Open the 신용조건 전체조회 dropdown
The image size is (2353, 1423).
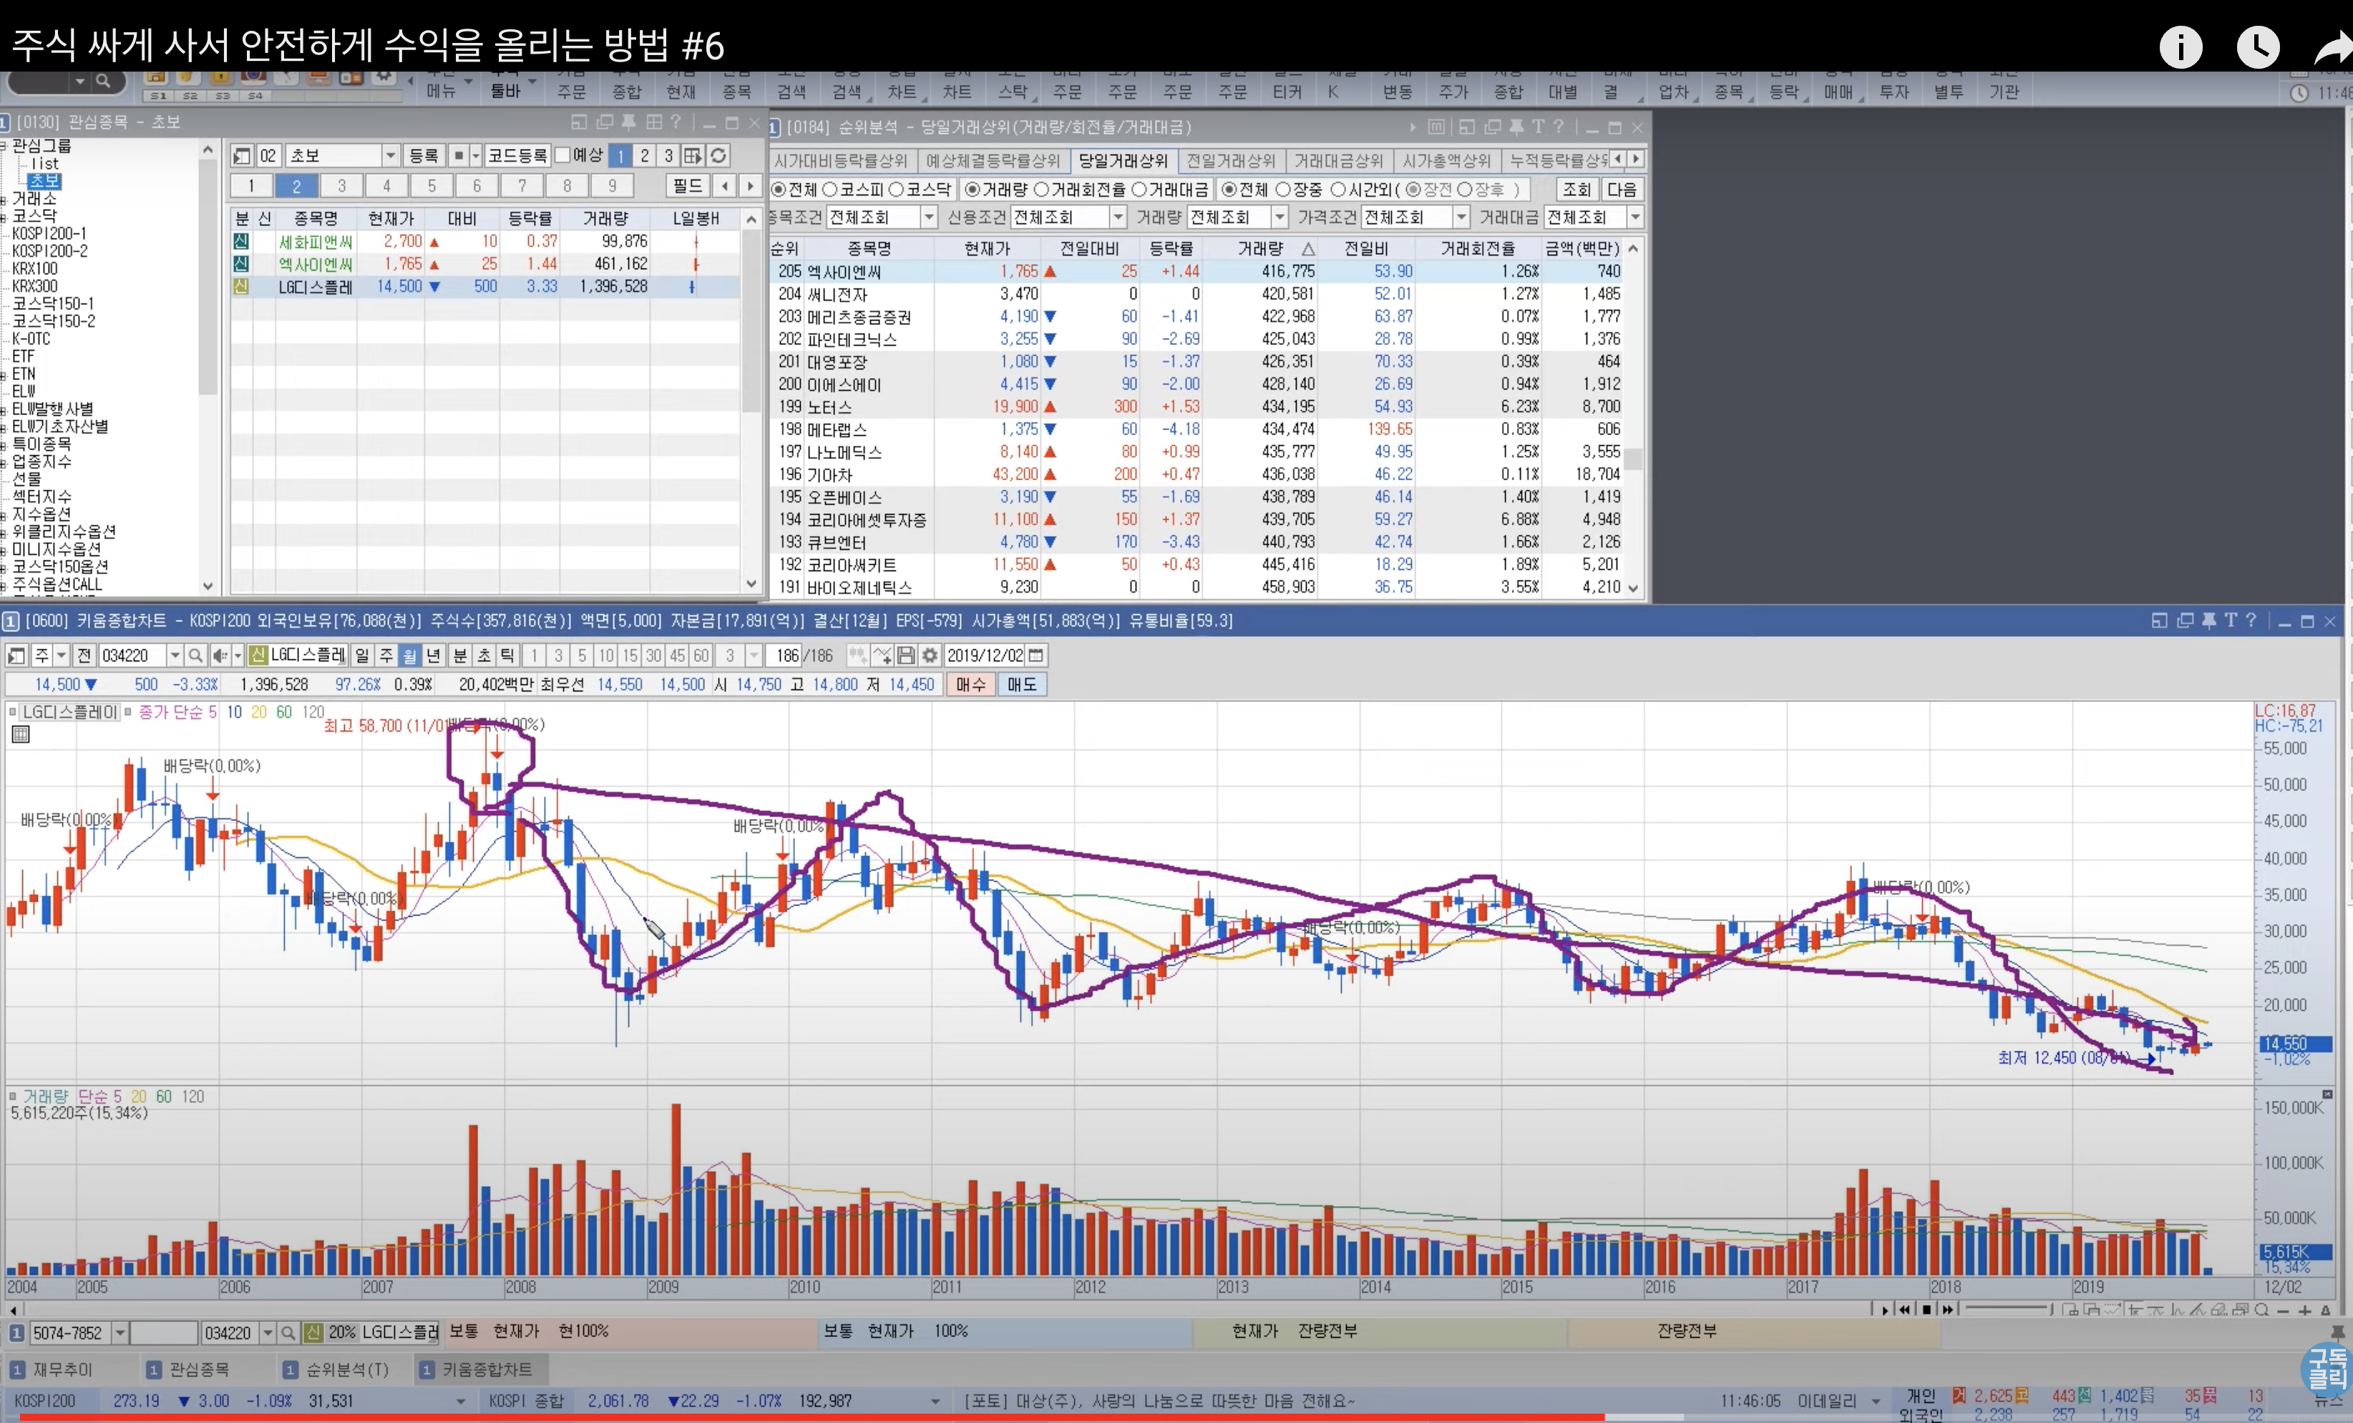click(1117, 218)
